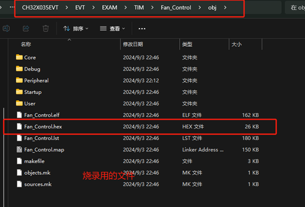The height and width of the screenshot is (207, 305).
Task: Click the Fan_Control.lst file name
Action: pyautogui.click(x=41, y=138)
